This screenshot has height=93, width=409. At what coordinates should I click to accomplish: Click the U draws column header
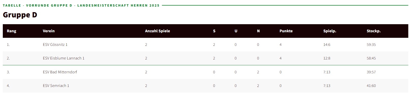click(x=236, y=31)
